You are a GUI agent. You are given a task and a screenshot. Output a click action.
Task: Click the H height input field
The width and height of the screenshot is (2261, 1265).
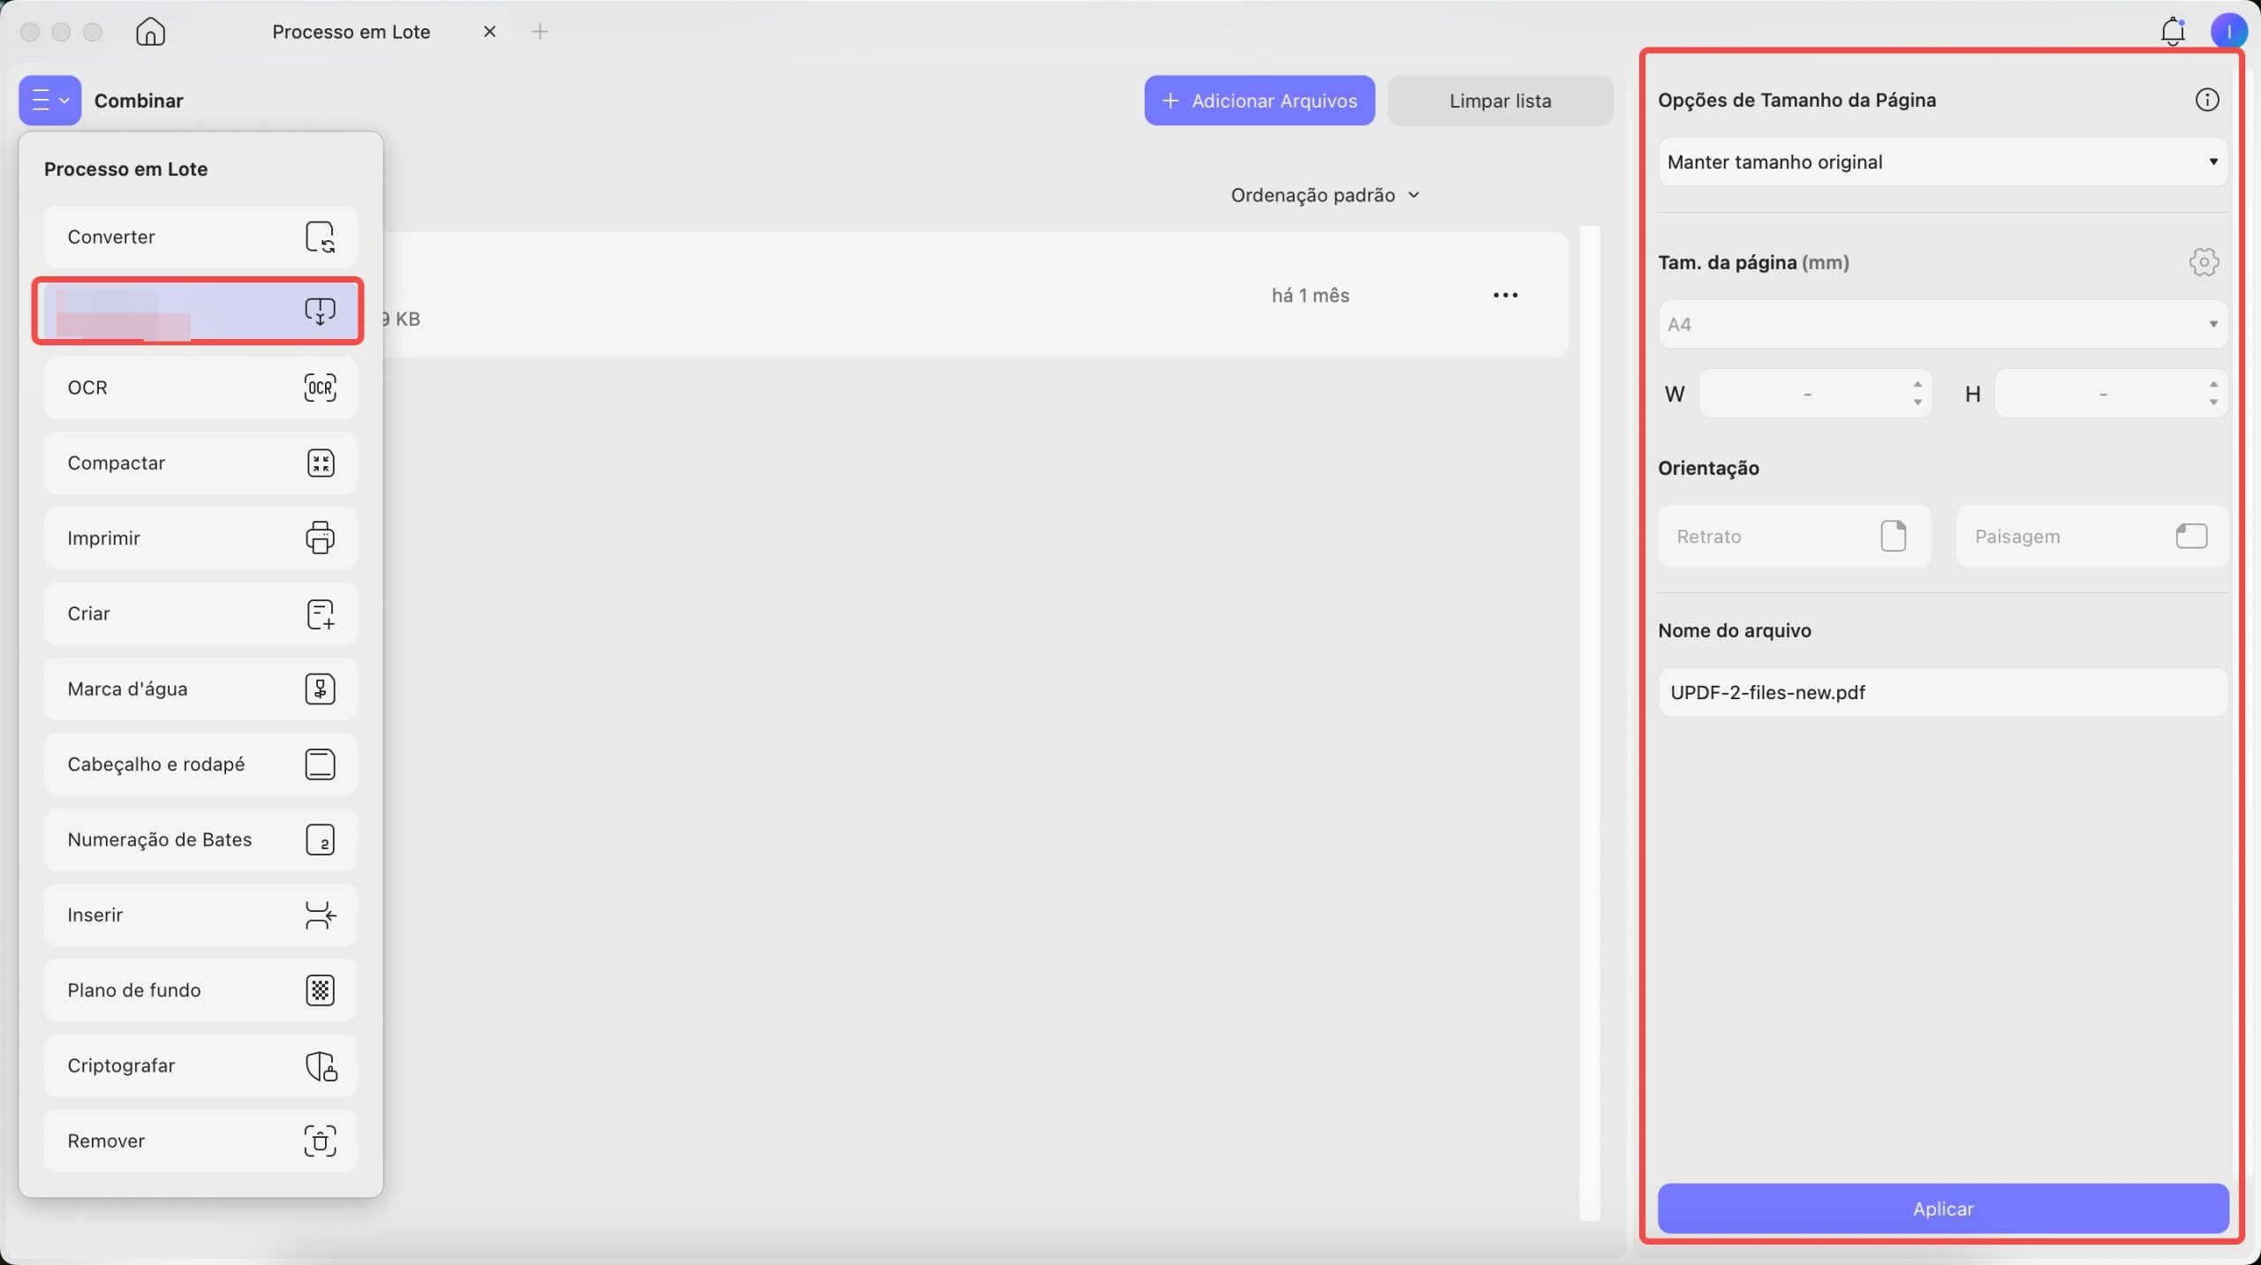point(2111,394)
